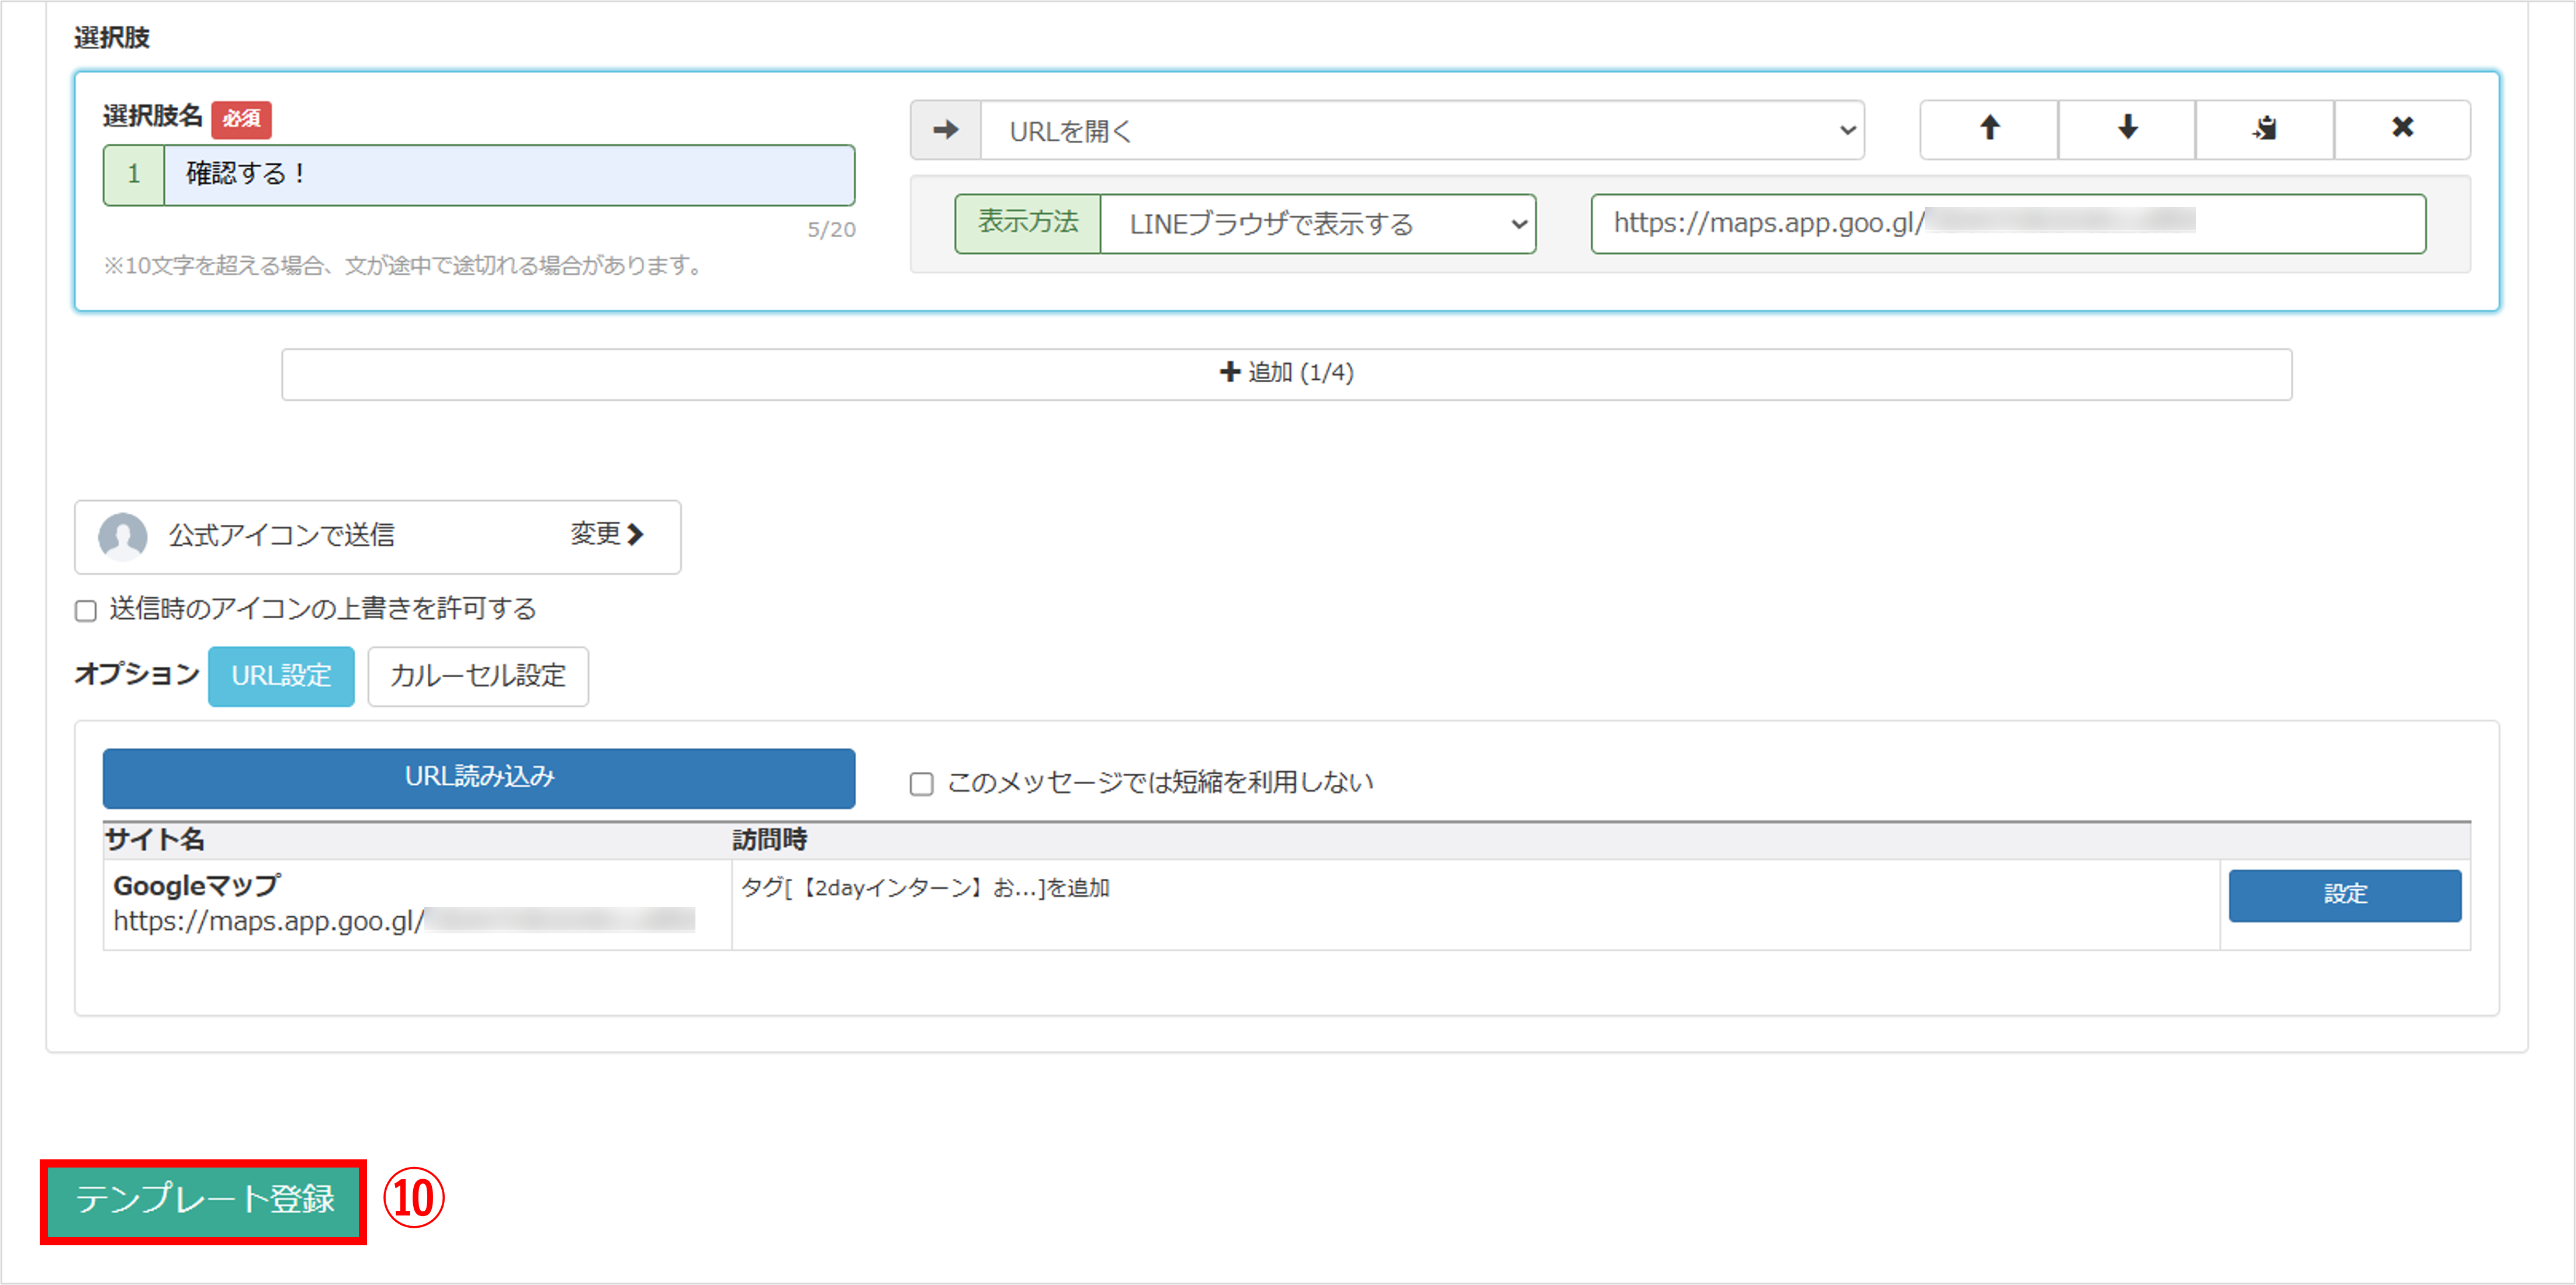Click the URL読み込み button
2576x1285 pixels.
click(478, 778)
